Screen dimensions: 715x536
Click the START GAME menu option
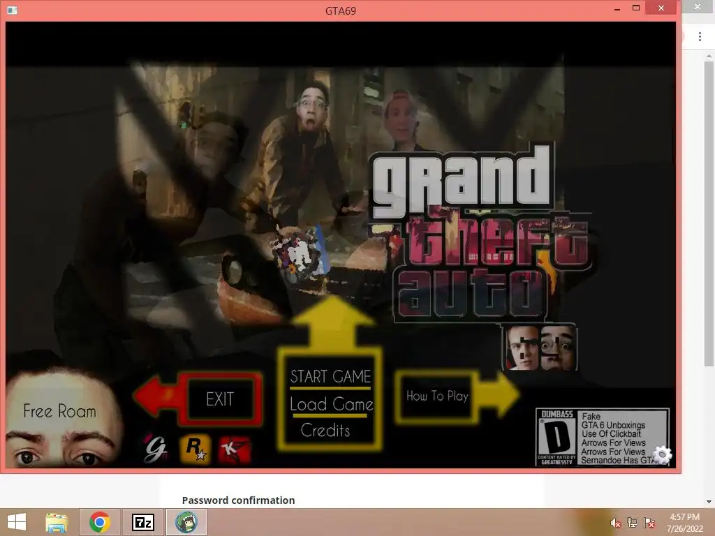point(330,376)
